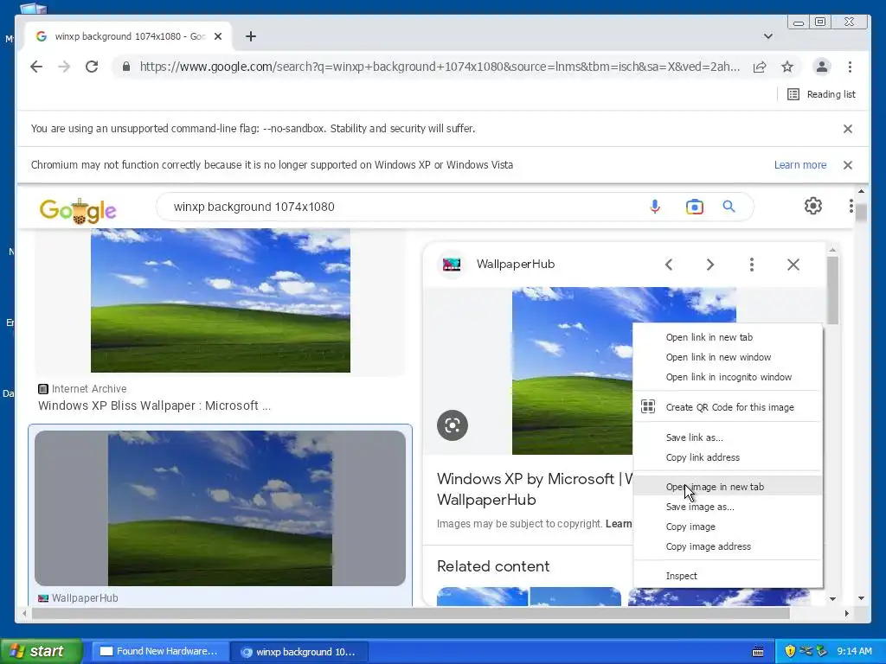886x664 pixels.
Task: Choose Open link in new window
Action: [x=728, y=357]
